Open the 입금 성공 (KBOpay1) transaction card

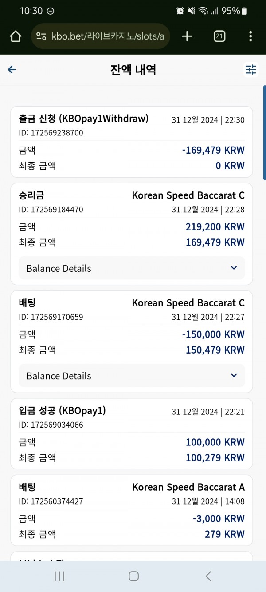132,434
